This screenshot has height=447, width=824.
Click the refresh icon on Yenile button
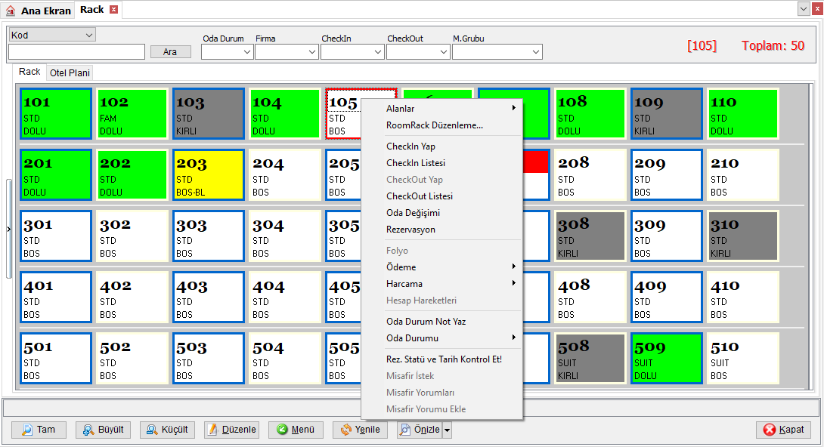345,430
